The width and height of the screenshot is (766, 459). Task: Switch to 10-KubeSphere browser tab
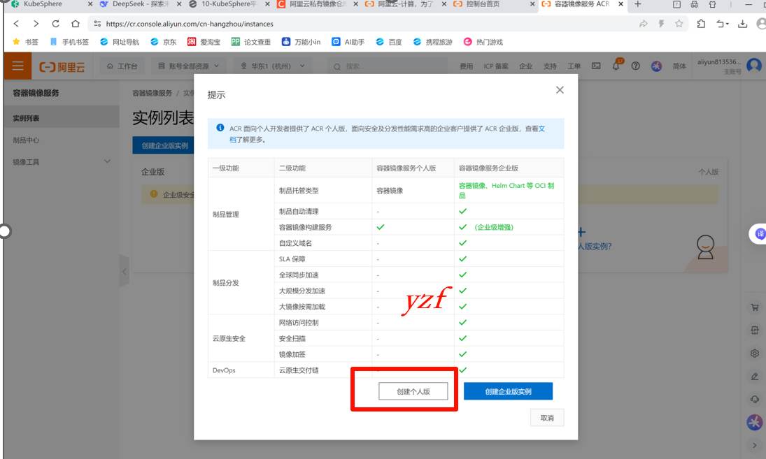pos(229,4)
